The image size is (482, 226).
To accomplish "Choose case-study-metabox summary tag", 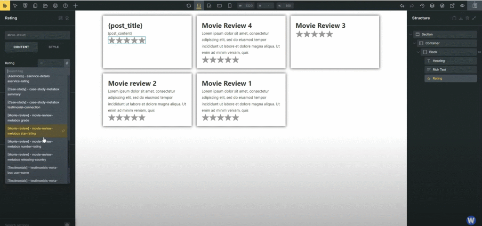I will (36, 92).
